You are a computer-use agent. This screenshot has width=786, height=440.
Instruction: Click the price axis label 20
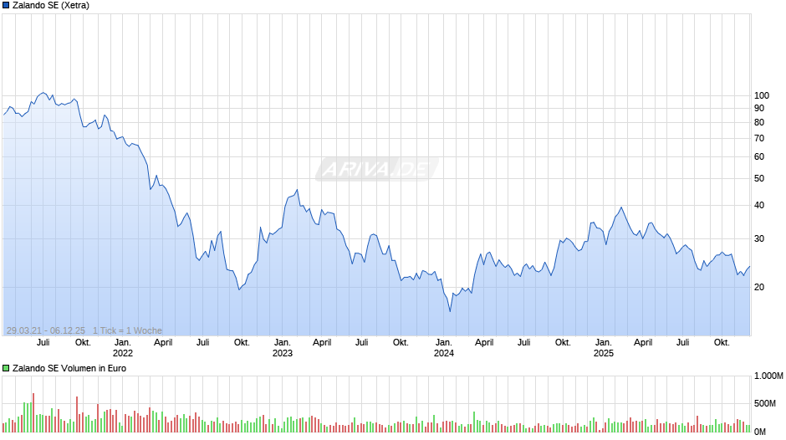[759, 287]
